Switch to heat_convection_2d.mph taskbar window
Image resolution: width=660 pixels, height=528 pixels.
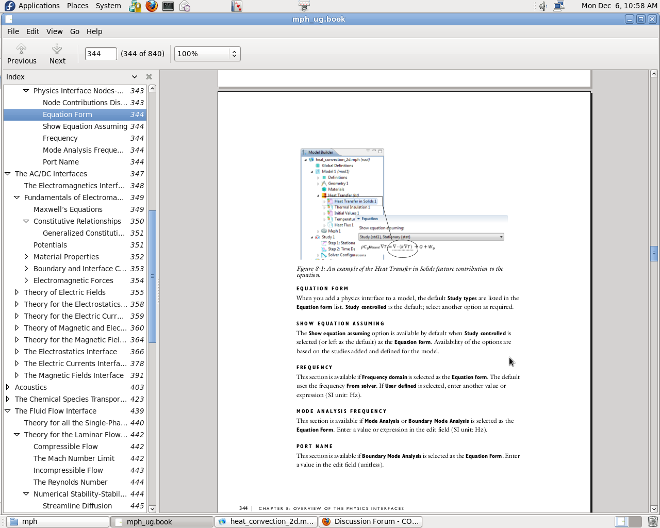pos(266,521)
